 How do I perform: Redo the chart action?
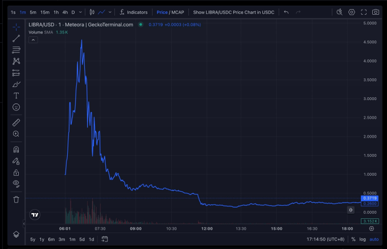[x=298, y=12]
